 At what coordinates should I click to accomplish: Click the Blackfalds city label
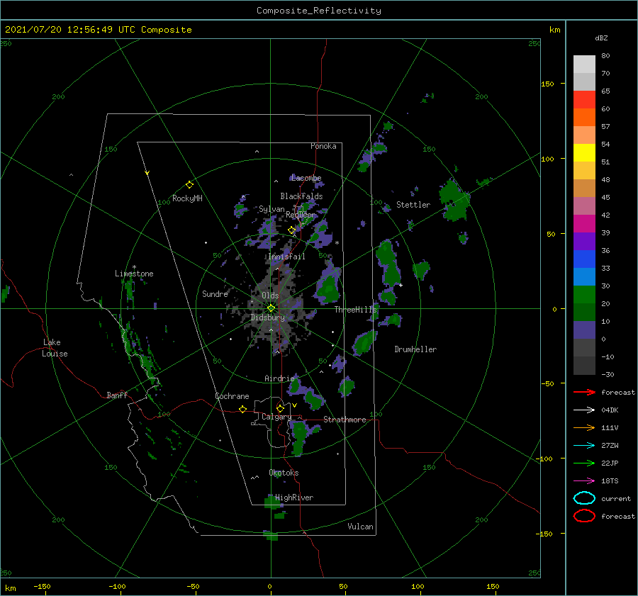pyautogui.click(x=301, y=196)
